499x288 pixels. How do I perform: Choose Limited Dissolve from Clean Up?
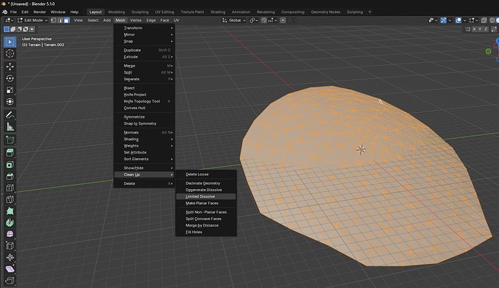pos(206,196)
